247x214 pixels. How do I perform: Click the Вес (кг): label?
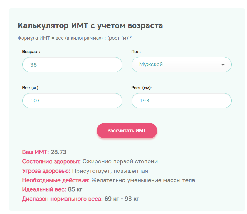(x=31, y=88)
